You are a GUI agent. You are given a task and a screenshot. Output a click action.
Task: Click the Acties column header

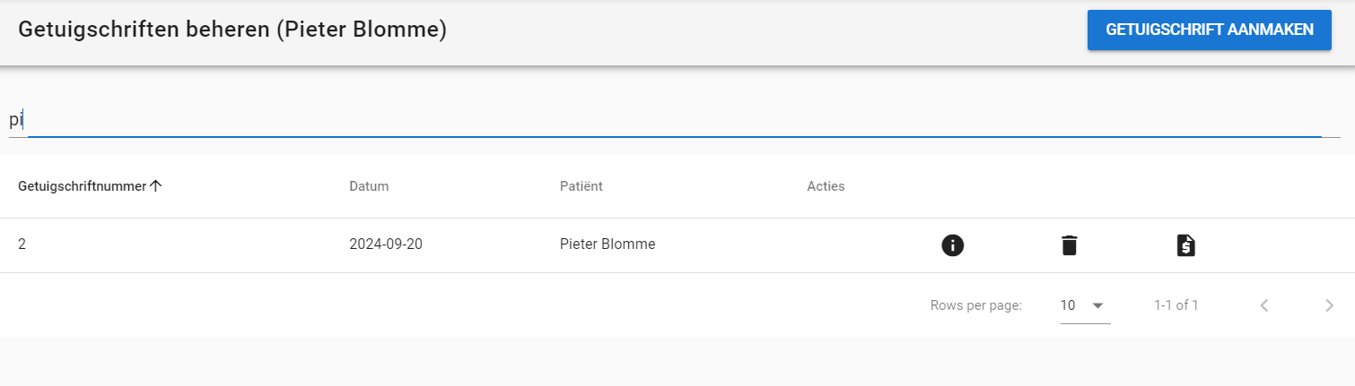tap(826, 186)
